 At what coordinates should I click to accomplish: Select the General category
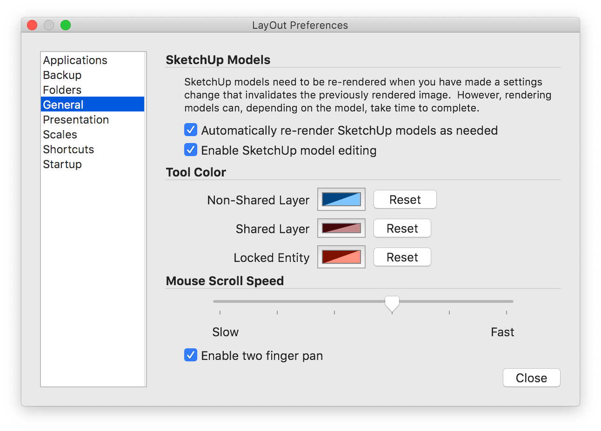point(63,105)
